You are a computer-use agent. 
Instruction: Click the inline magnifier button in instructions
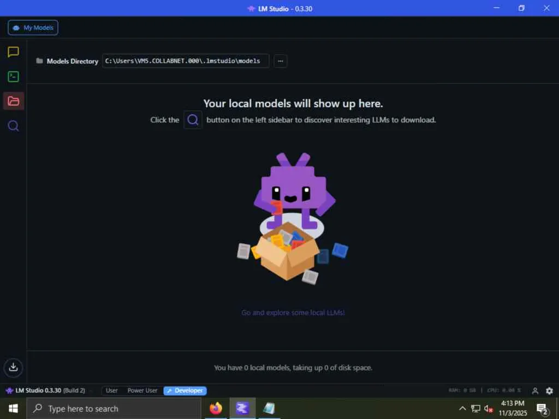pos(193,119)
